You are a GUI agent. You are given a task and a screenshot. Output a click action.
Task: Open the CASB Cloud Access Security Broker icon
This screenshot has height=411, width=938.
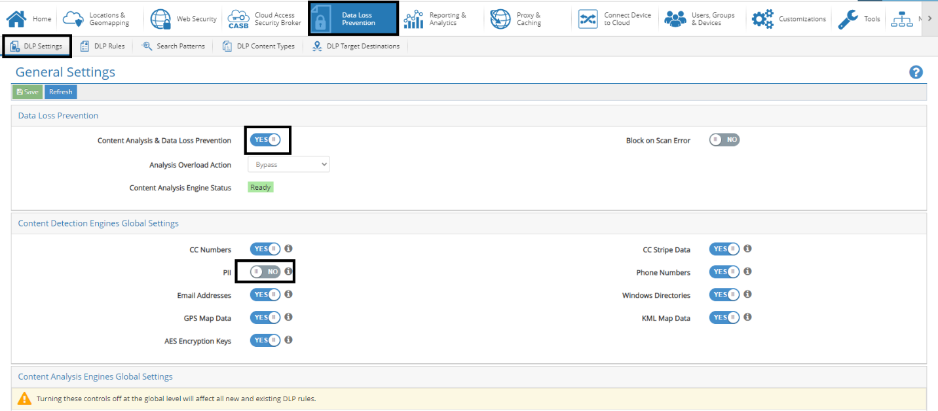(x=238, y=19)
